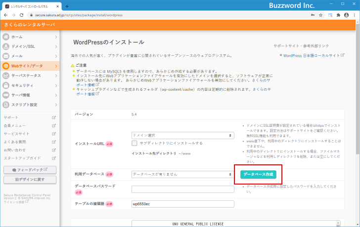Select メール in the sidebar menu
360x227 pixels.
[x=30, y=56]
